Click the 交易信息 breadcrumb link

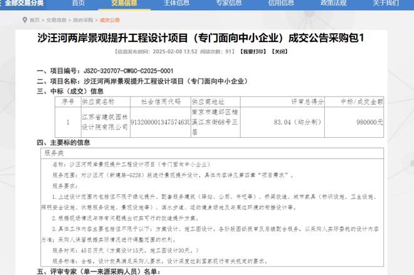(56, 20)
